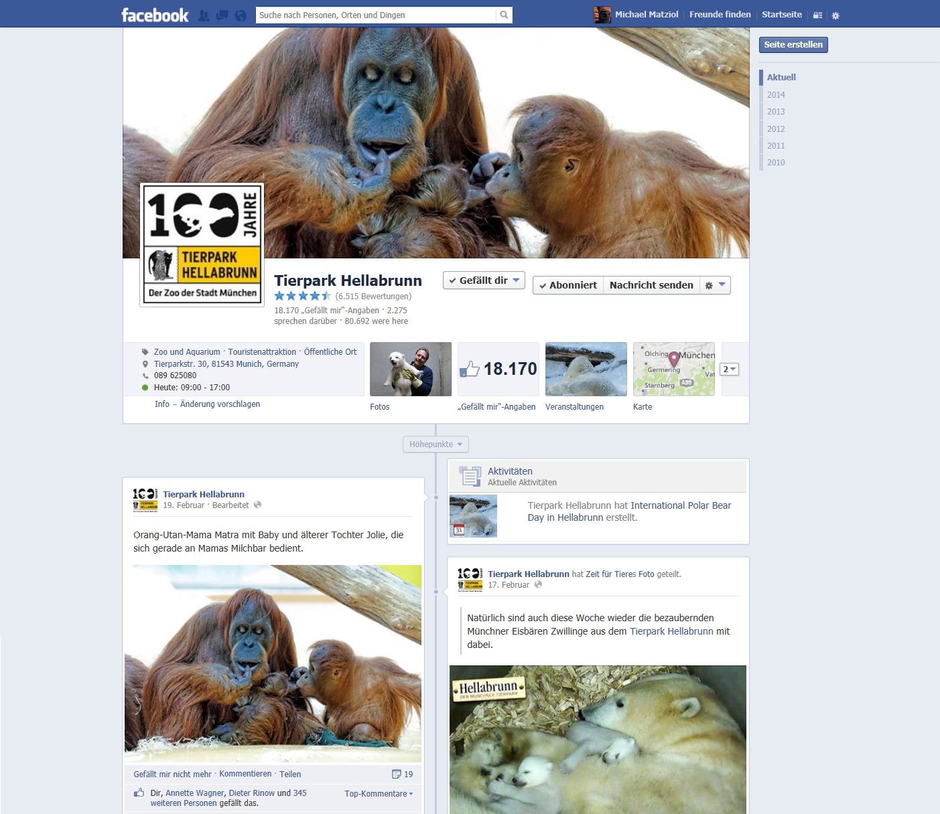The image size is (940, 814).
Task: Open the friend requests icon
Action: [x=204, y=15]
